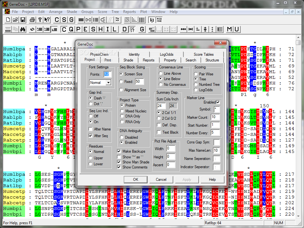Click the font Points input field
Screen dimensions: 304x228
coord(108,74)
